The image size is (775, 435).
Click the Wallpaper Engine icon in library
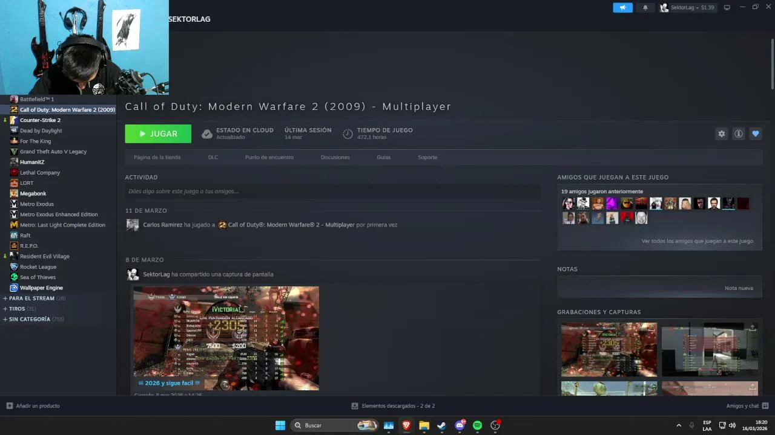(15, 288)
